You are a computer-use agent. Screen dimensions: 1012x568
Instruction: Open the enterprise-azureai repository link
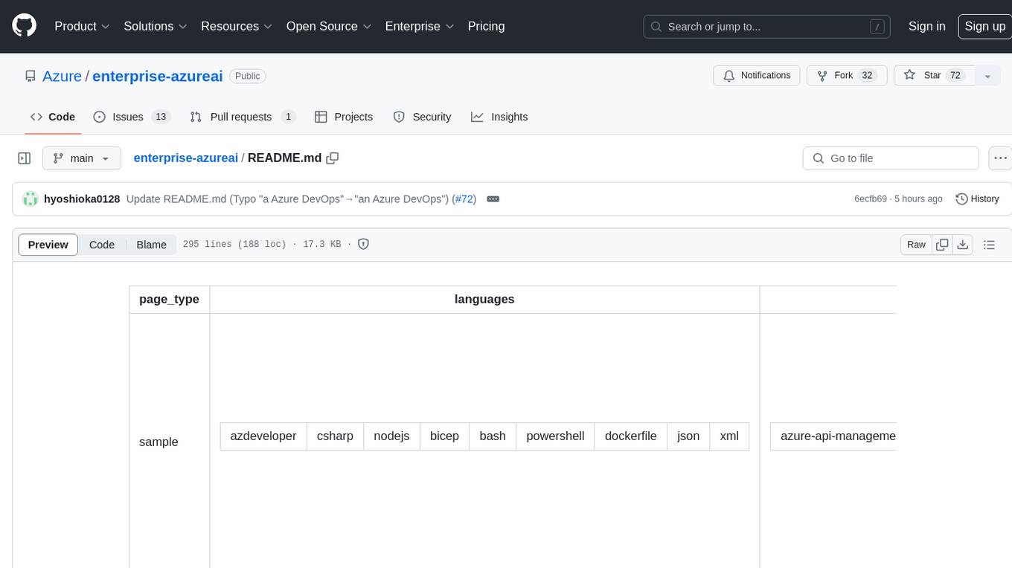tap(158, 76)
